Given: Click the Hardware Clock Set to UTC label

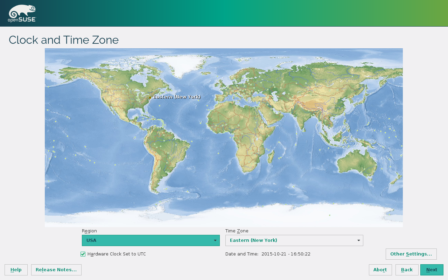Looking at the screenshot, I should pos(117,254).
